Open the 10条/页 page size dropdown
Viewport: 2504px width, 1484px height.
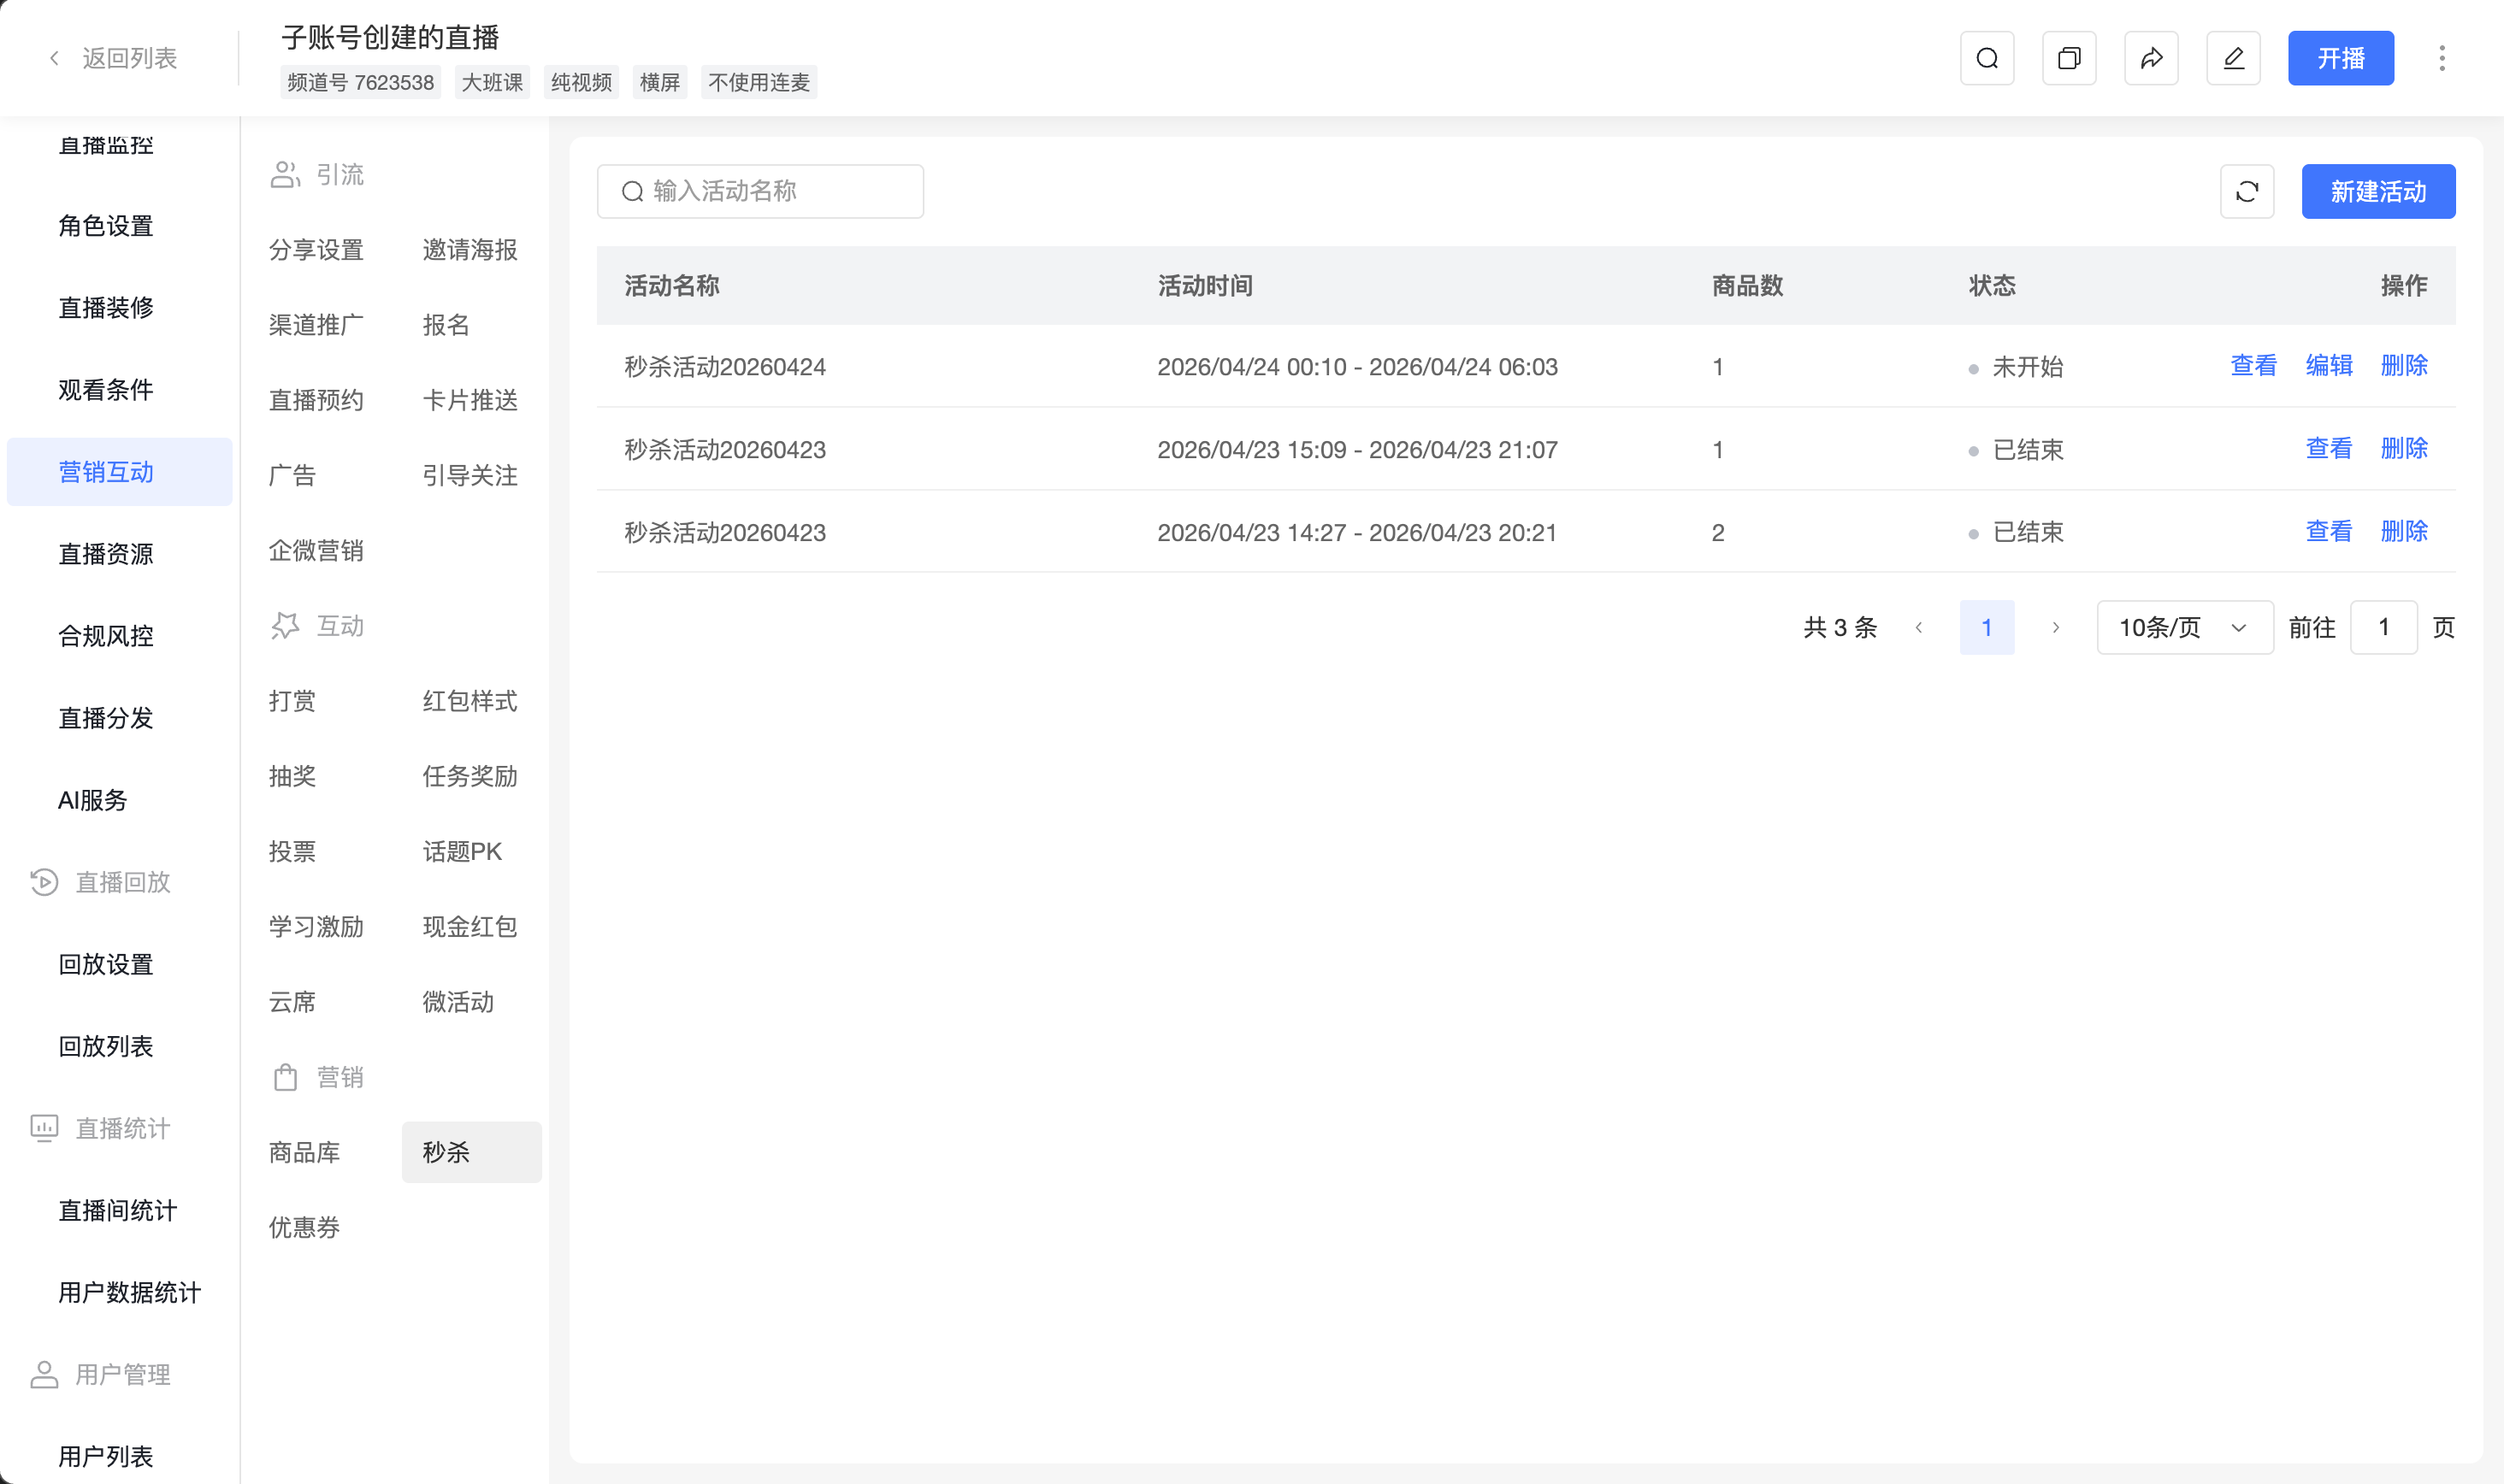[x=2185, y=628]
